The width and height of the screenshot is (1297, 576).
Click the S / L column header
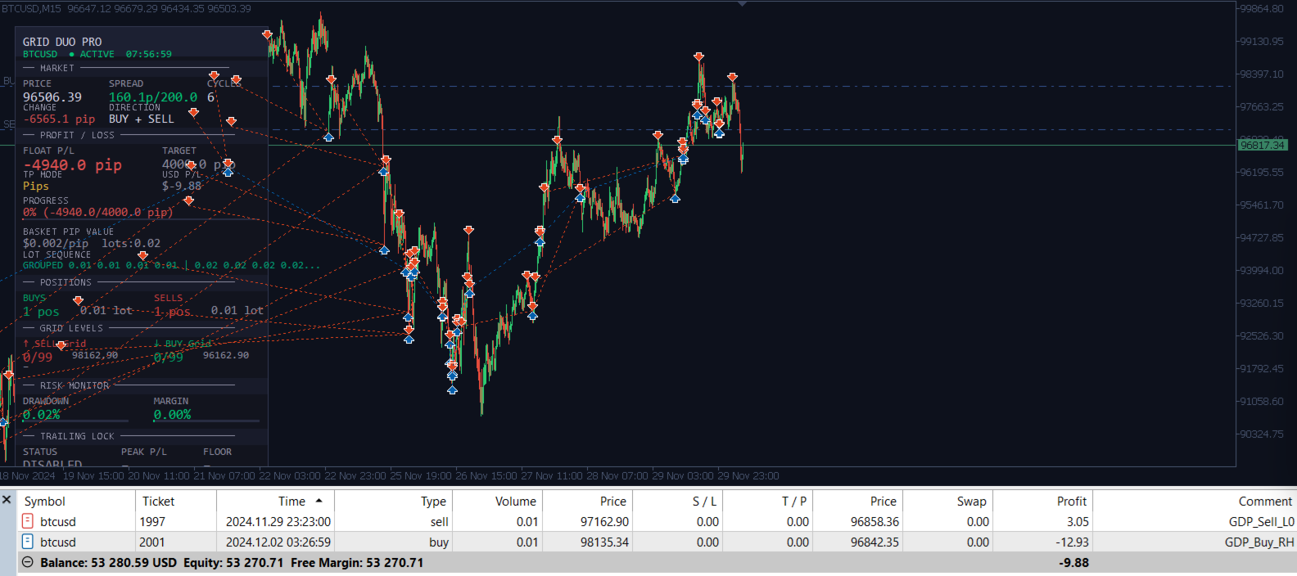[x=704, y=501]
